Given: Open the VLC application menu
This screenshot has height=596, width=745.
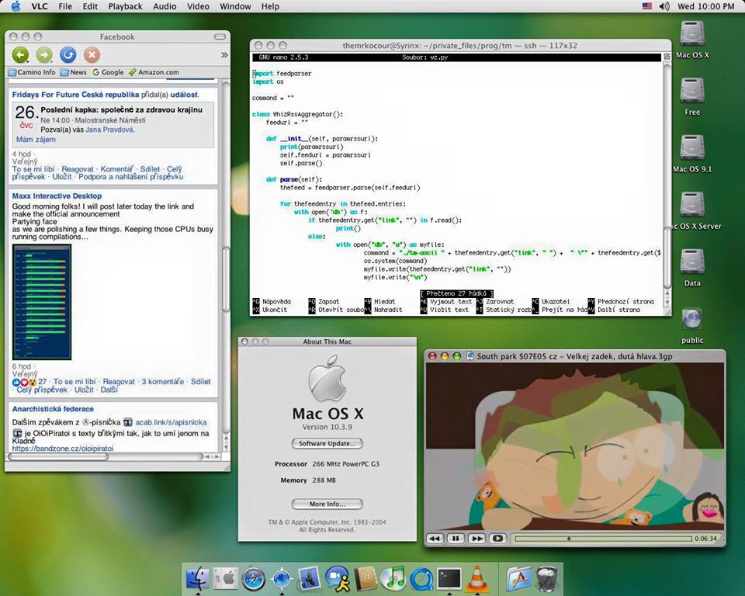Looking at the screenshot, I should [40, 6].
